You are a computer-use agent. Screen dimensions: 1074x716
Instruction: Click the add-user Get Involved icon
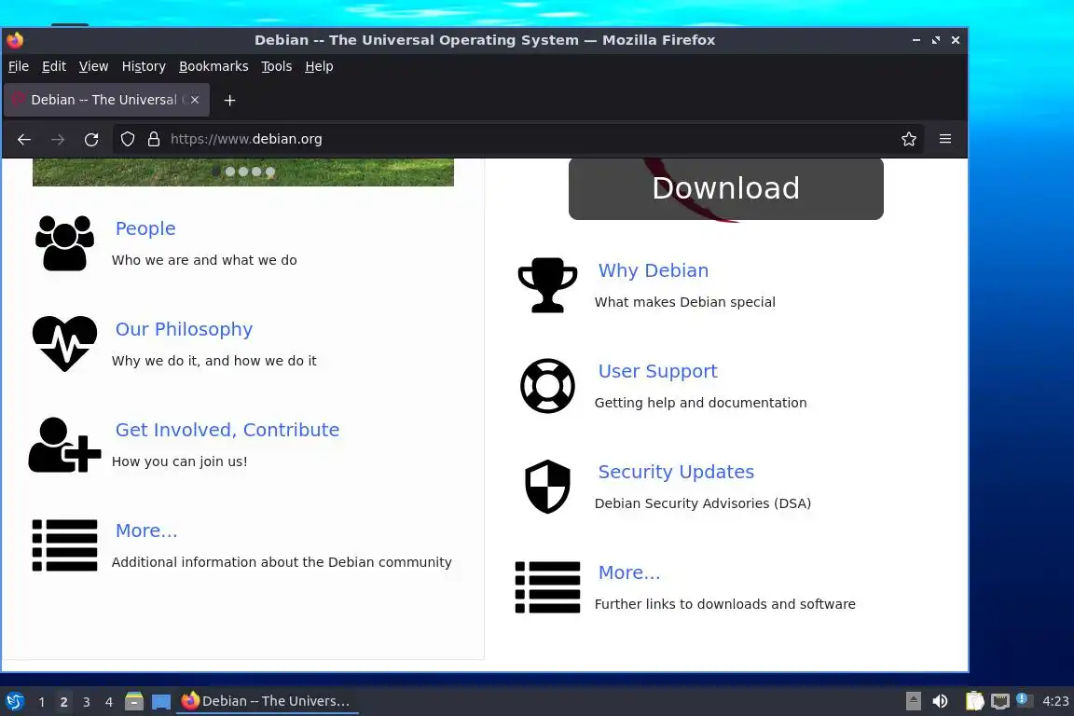[x=64, y=445]
